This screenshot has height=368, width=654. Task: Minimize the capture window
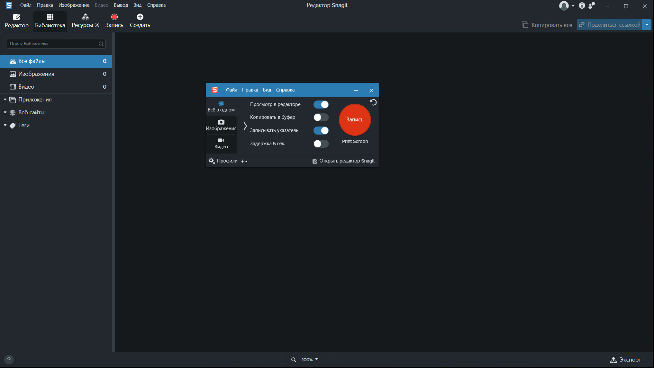tap(356, 91)
